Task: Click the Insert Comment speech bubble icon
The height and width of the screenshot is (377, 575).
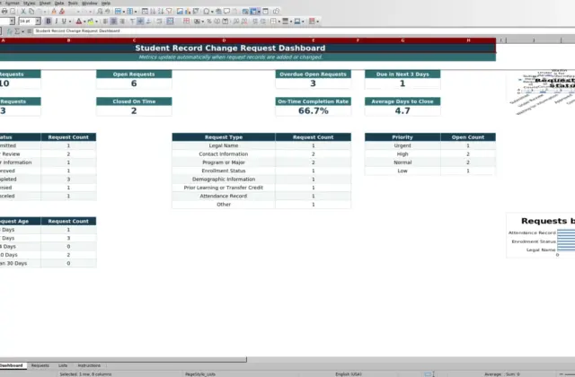Action: (227, 12)
